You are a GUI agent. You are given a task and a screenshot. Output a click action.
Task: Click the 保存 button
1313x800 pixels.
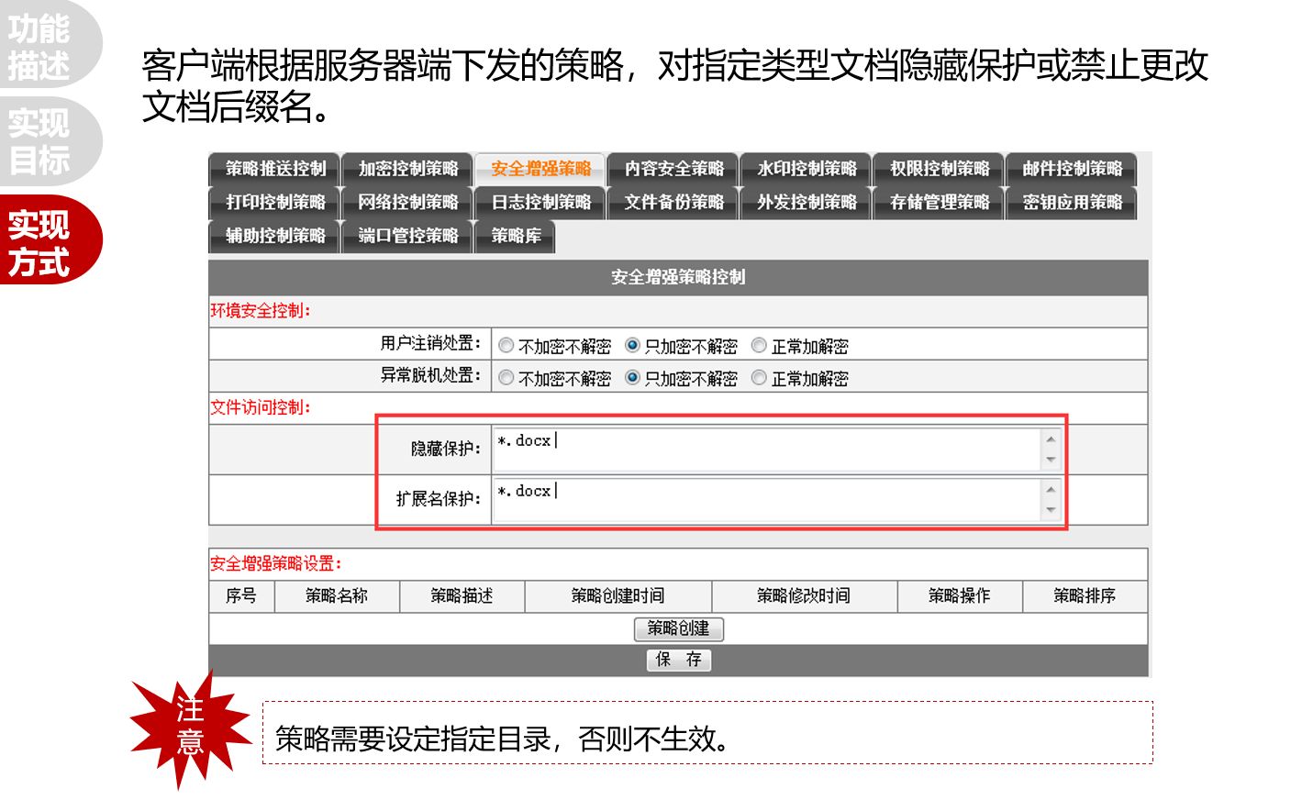pos(678,660)
